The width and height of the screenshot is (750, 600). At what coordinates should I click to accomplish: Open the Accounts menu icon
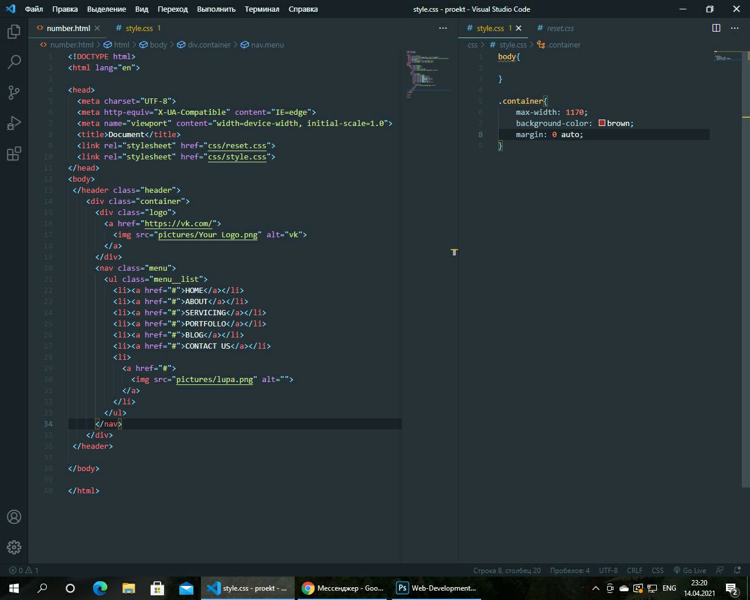click(14, 517)
